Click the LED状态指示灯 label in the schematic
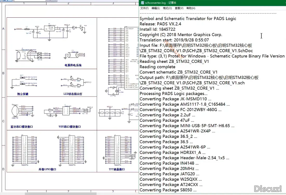286x195 pixels. (73, 94)
